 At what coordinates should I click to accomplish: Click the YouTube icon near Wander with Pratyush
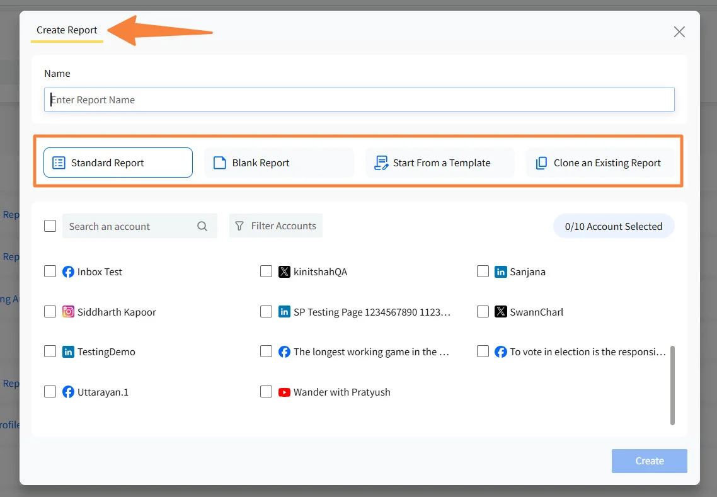285,392
